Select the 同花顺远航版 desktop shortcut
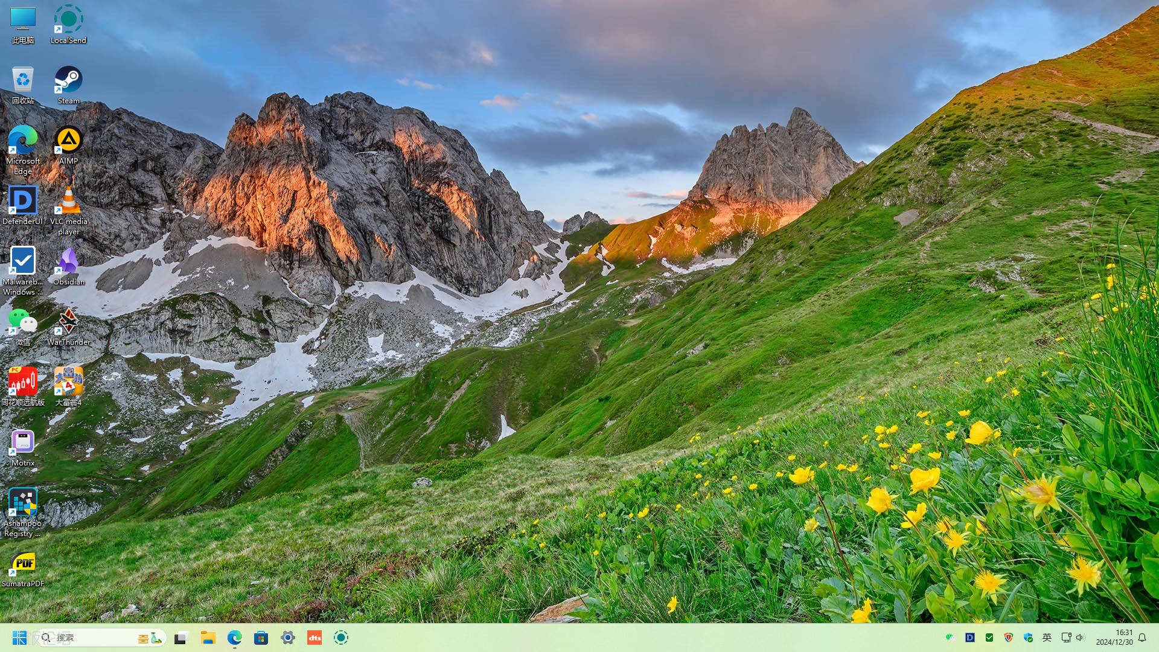This screenshot has height=652, width=1159. tap(23, 387)
